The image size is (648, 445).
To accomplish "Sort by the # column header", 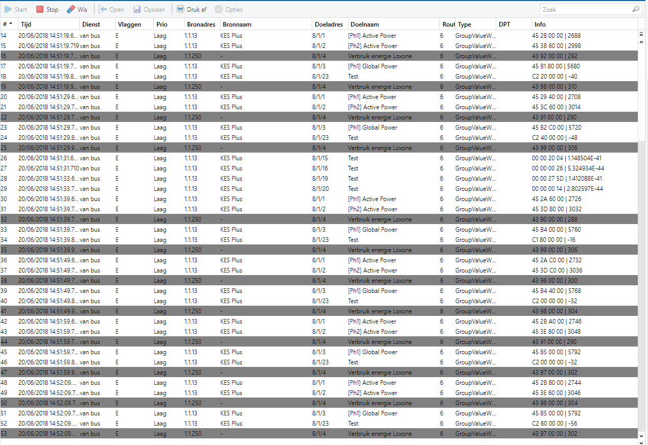I will pyautogui.click(x=9, y=24).
